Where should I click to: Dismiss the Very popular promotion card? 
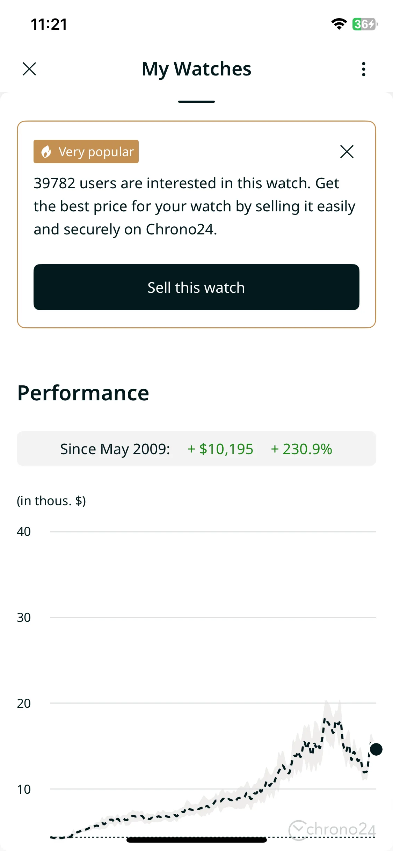[347, 152]
